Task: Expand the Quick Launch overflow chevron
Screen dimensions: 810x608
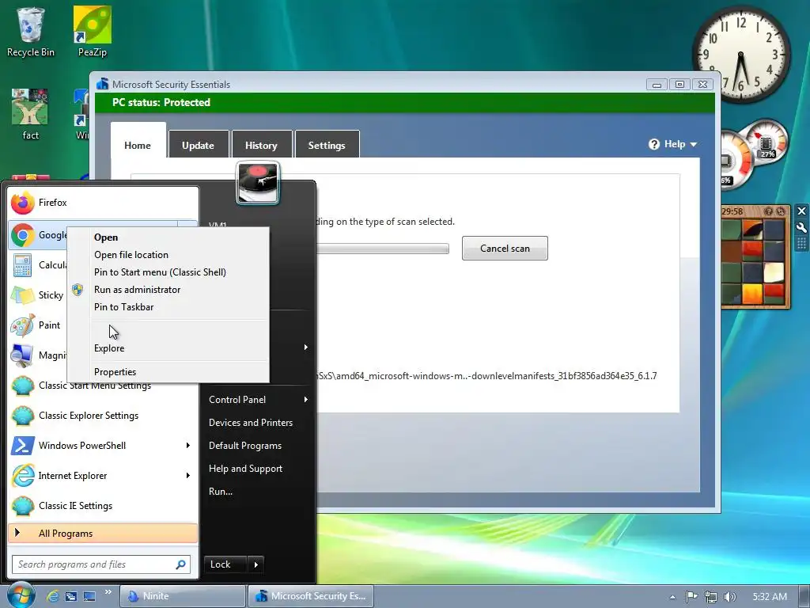Action: (x=108, y=592)
